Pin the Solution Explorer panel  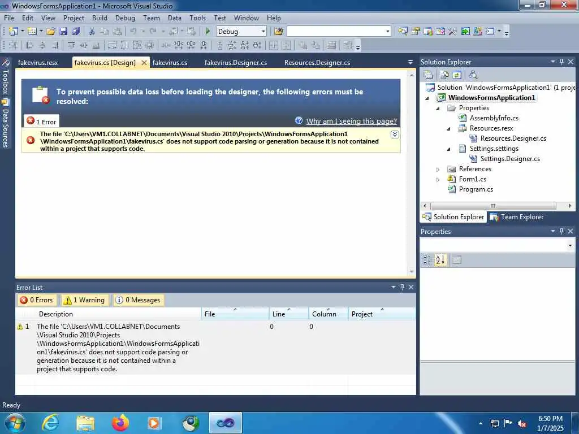point(561,62)
